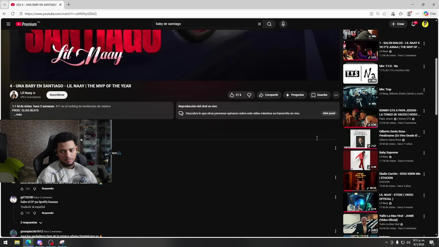Open Microsoft Edge from the taskbar

(x=28, y=243)
